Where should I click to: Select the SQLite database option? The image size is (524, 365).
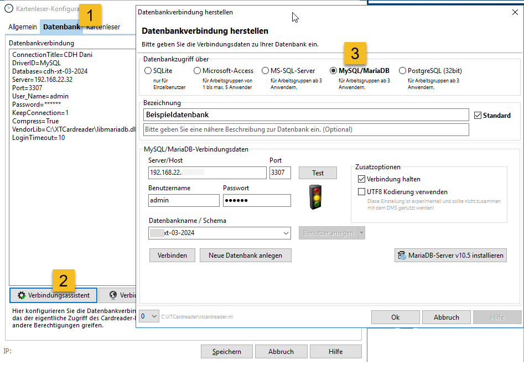coord(148,71)
